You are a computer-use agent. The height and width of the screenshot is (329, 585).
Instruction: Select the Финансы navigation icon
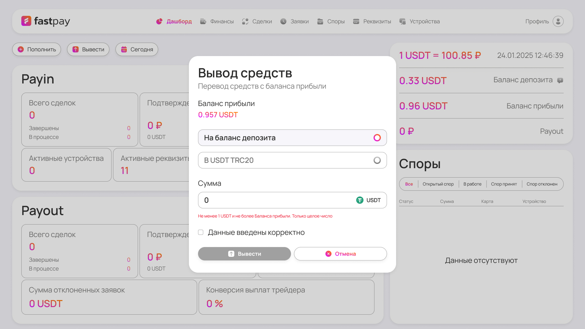pyautogui.click(x=203, y=21)
